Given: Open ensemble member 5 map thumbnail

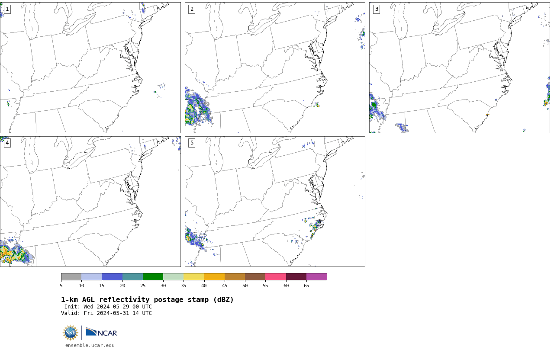Looking at the screenshot, I should click(275, 202).
